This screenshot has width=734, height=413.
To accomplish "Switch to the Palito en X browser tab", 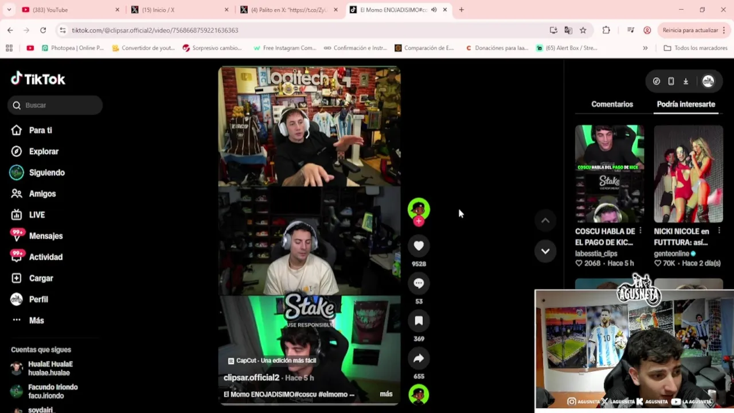I will 288,10.
